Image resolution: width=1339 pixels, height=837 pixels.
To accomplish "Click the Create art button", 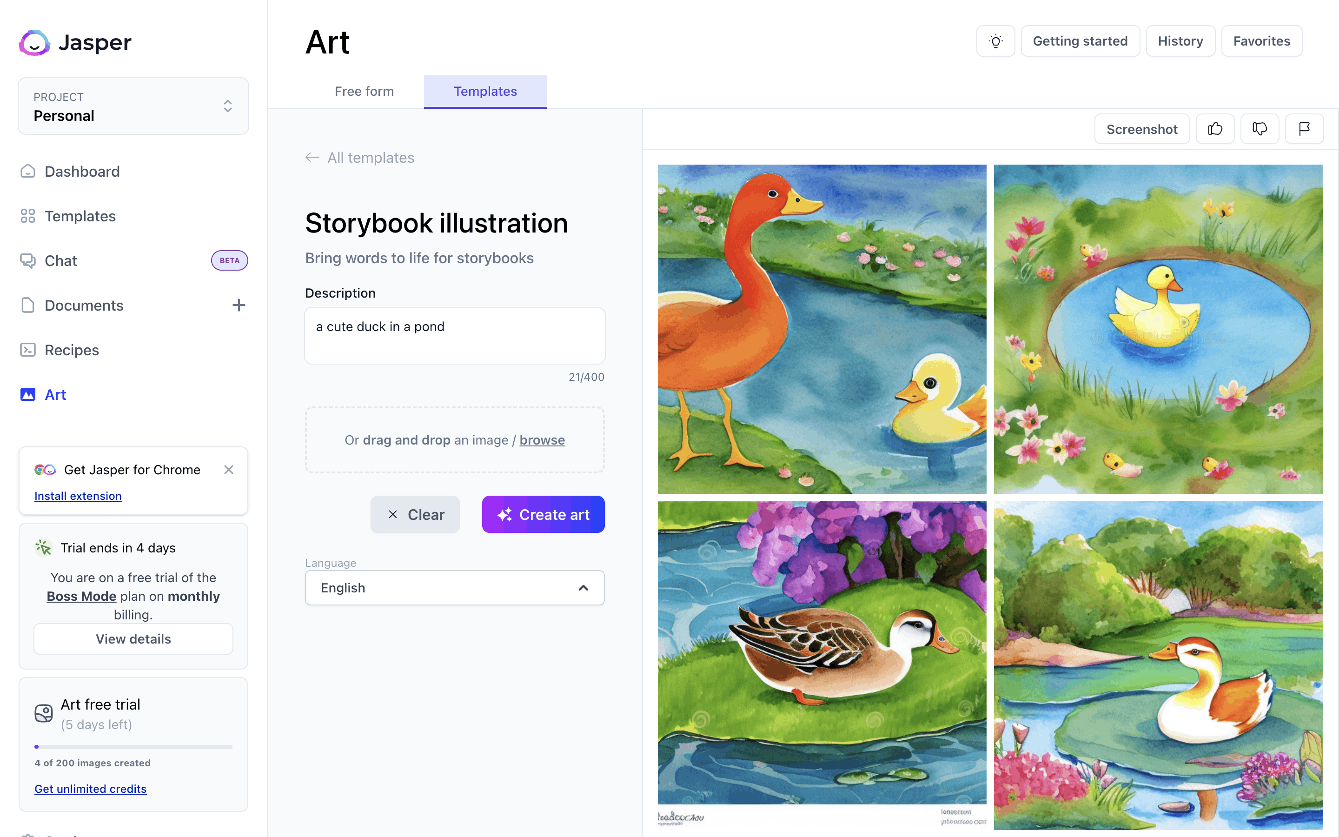I will (x=543, y=514).
